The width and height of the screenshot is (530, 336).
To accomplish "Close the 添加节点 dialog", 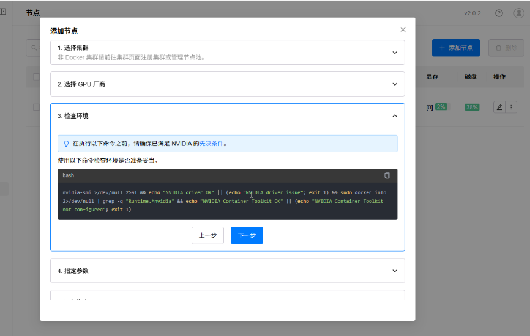I will (x=403, y=30).
